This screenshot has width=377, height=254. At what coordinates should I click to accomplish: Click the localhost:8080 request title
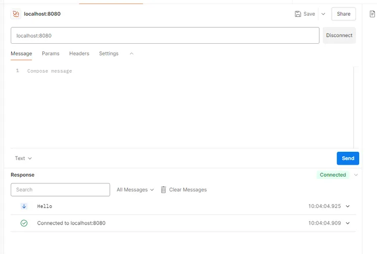[42, 14]
